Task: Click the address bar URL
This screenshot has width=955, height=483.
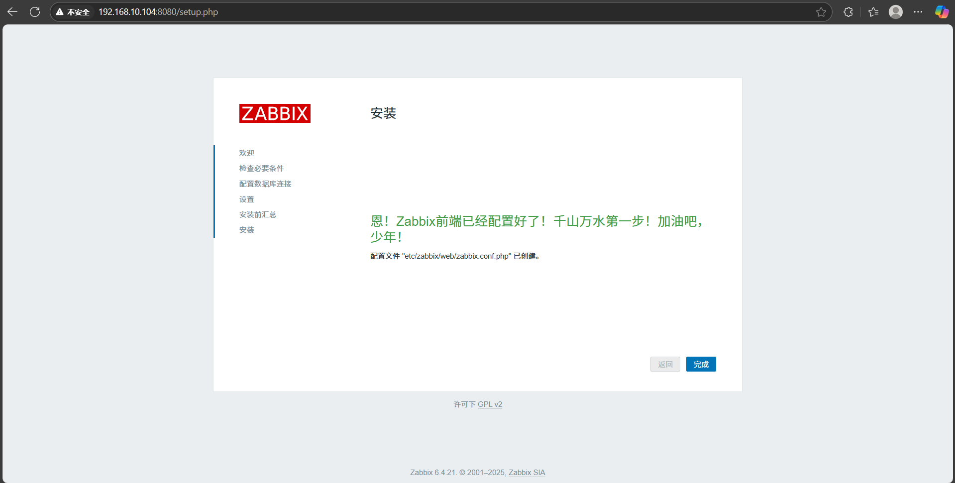Action: click(x=158, y=12)
